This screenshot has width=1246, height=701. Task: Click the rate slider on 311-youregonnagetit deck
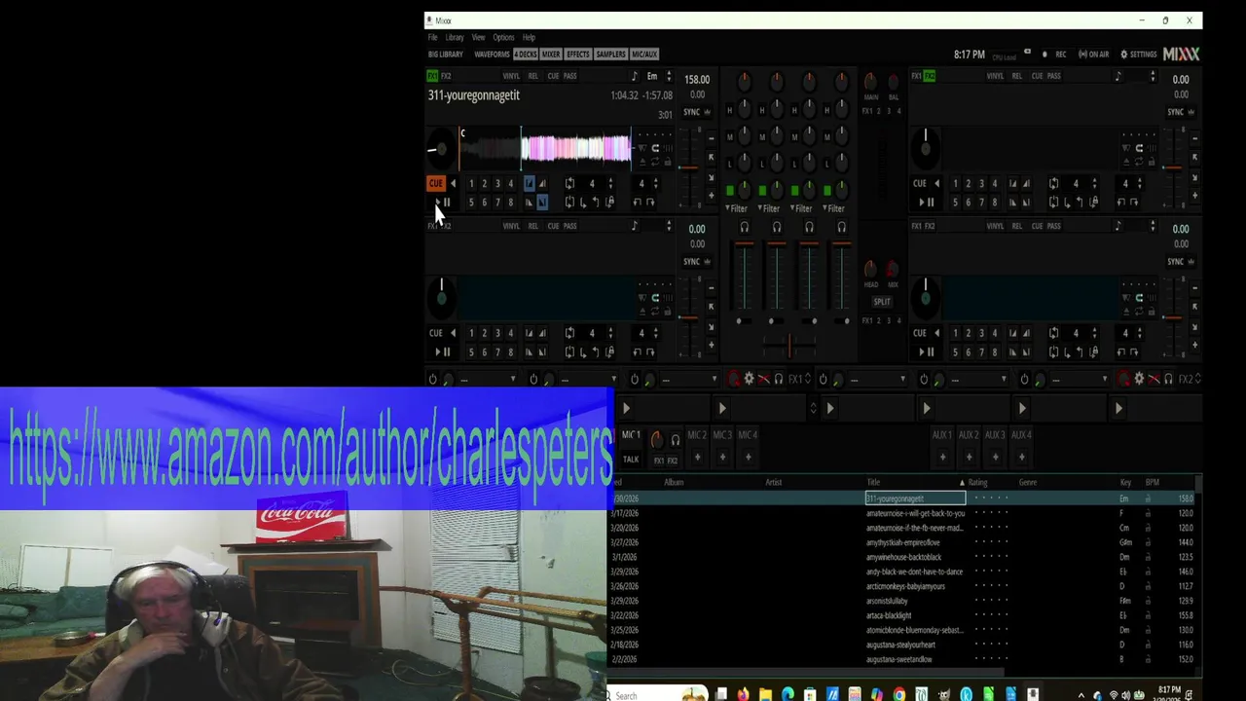(688, 167)
